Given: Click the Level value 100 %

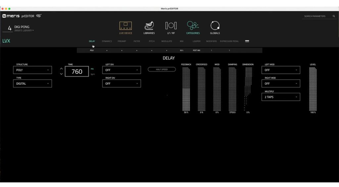Looking at the screenshot, I should pyautogui.click(x=313, y=113).
